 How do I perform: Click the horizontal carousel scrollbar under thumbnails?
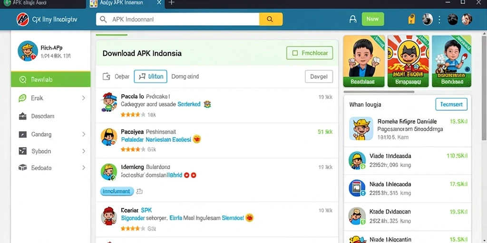pyautogui.click(x=379, y=92)
